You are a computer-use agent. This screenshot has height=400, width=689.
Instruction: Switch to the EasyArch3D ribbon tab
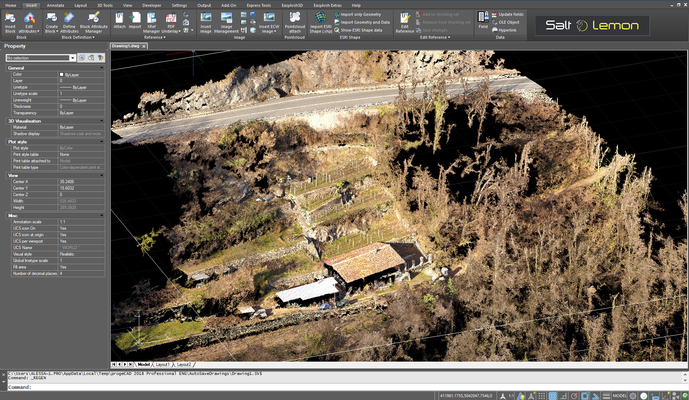click(x=292, y=5)
